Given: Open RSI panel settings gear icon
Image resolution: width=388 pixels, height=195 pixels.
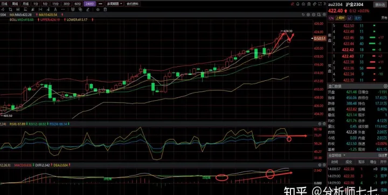Looking at the screenshot, I should pos(320,124).
